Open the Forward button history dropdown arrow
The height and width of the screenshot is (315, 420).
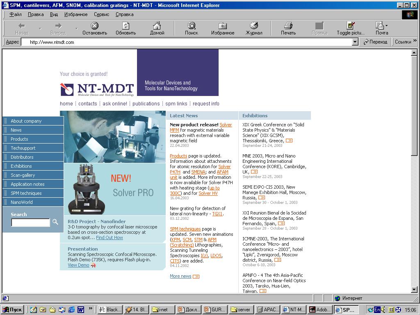coord(77,28)
